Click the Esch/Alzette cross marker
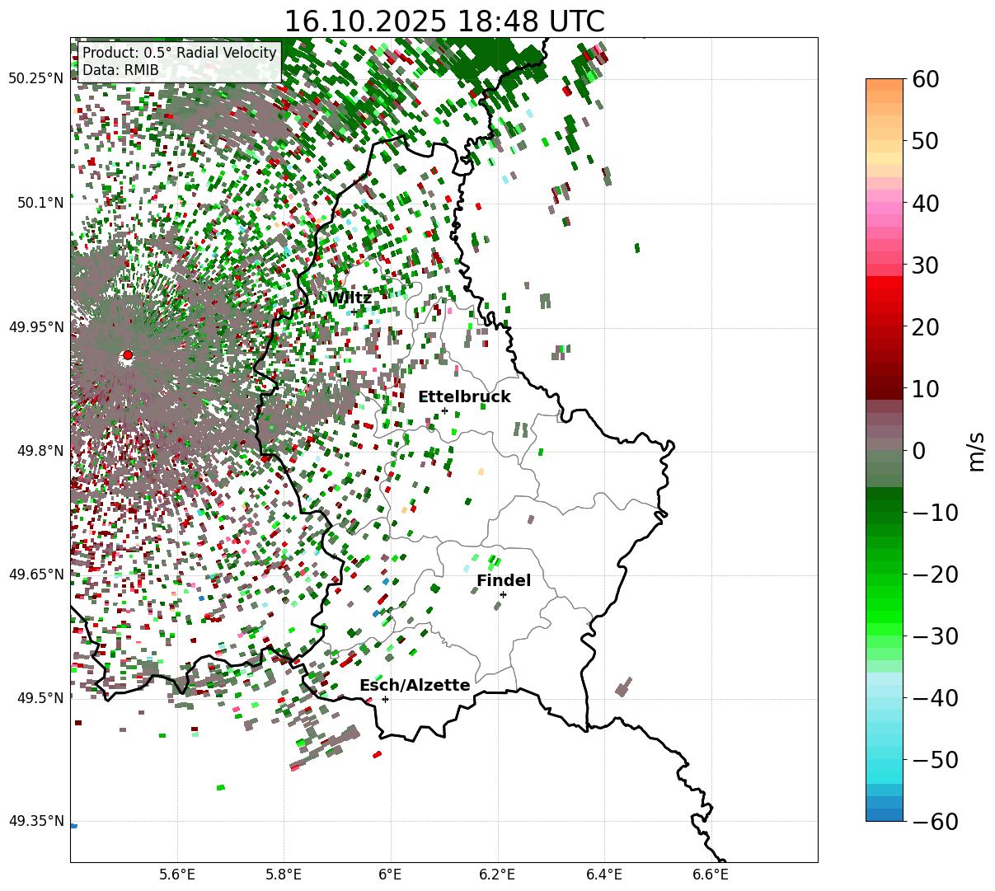The image size is (995, 891). pos(385,699)
